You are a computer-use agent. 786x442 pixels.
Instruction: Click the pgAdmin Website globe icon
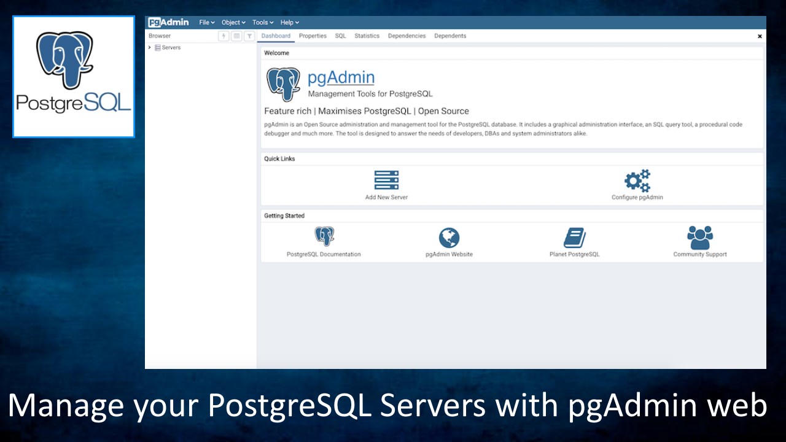[x=449, y=238]
